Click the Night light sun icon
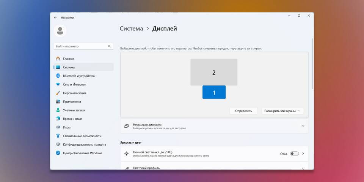Viewport: 364px width, 182px height. pyautogui.click(x=127, y=154)
